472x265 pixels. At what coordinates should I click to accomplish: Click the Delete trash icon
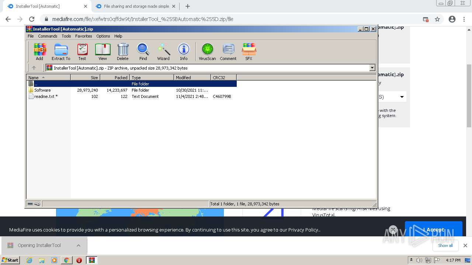coord(123,52)
